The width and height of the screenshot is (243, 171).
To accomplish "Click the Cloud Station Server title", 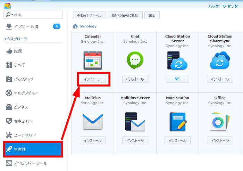I will (x=178, y=39).
